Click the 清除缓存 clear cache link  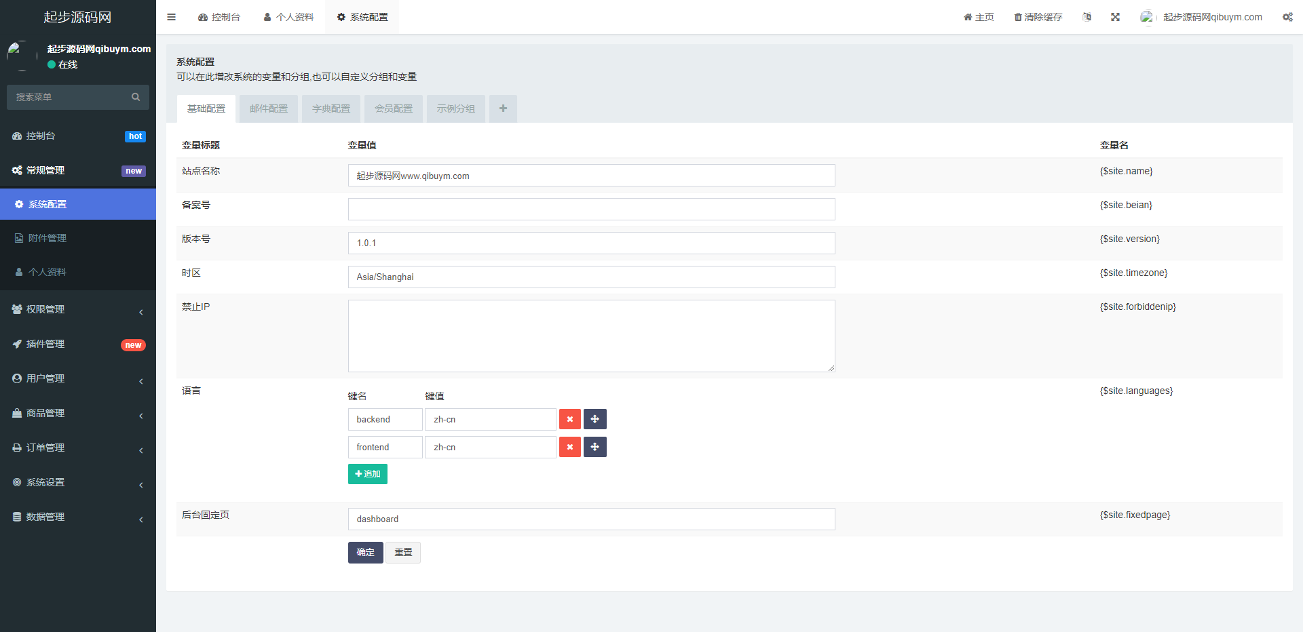[1038, 17]
